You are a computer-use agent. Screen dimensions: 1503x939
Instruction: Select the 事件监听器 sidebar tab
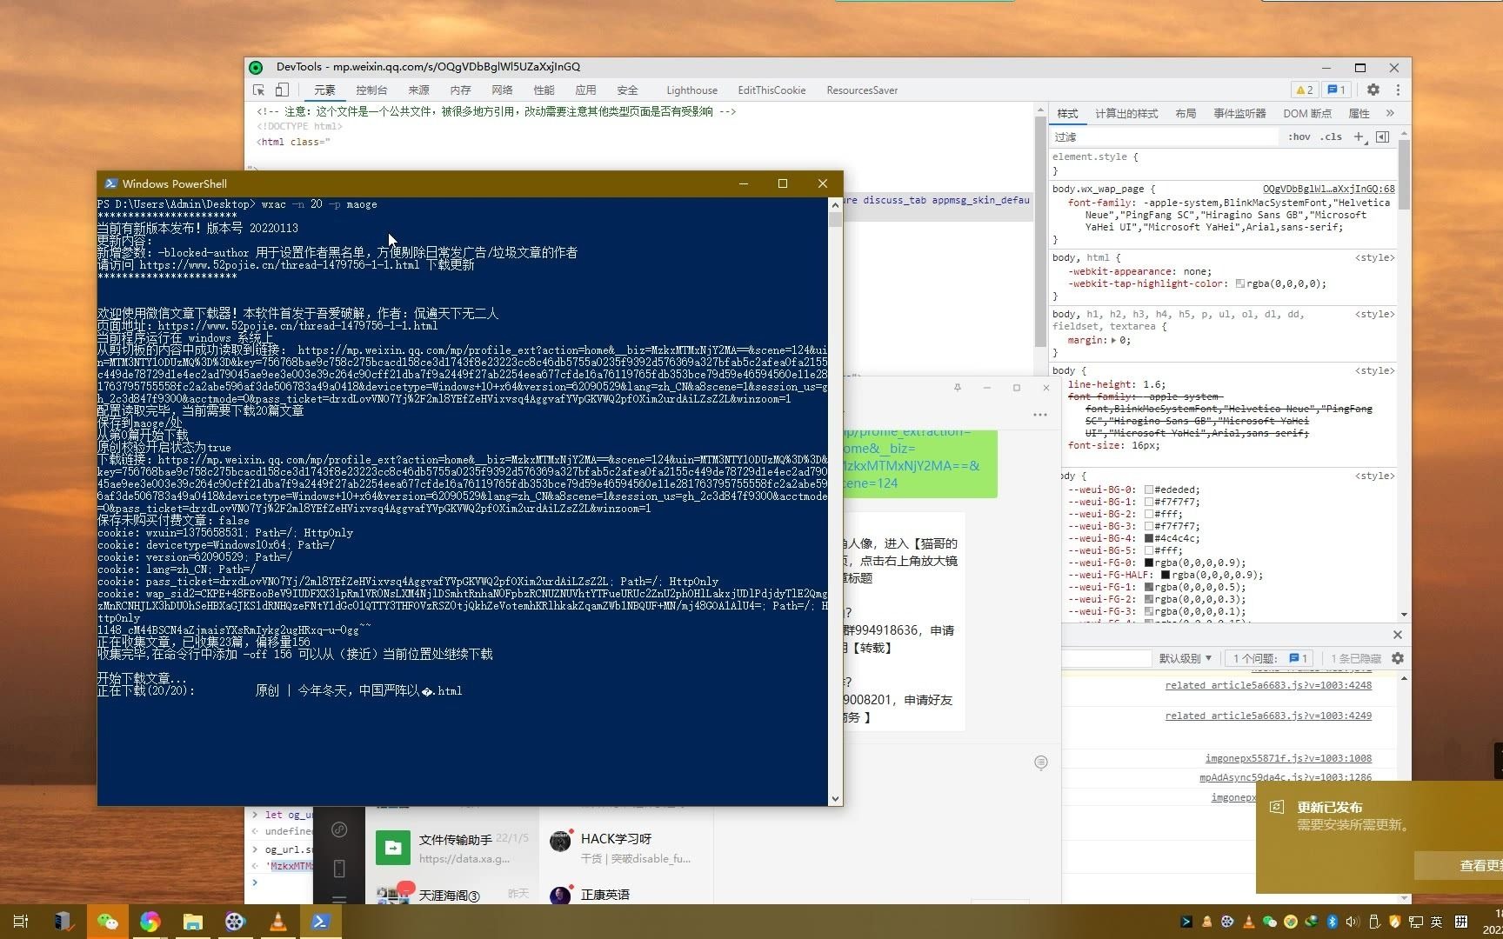tap(1239, 114)
